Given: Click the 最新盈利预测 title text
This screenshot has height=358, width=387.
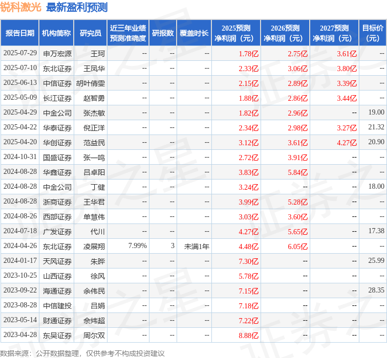Looking at the screenshot, I should point(77,7).
